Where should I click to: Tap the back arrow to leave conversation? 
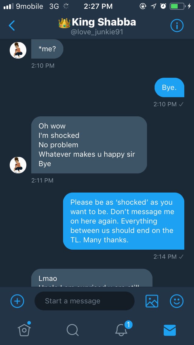pos(12,26)
